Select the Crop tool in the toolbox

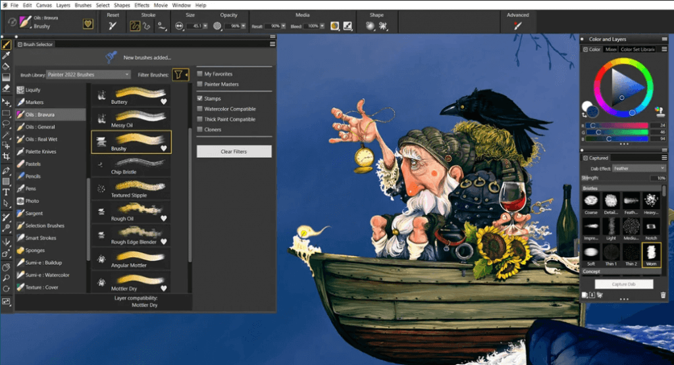6,157
